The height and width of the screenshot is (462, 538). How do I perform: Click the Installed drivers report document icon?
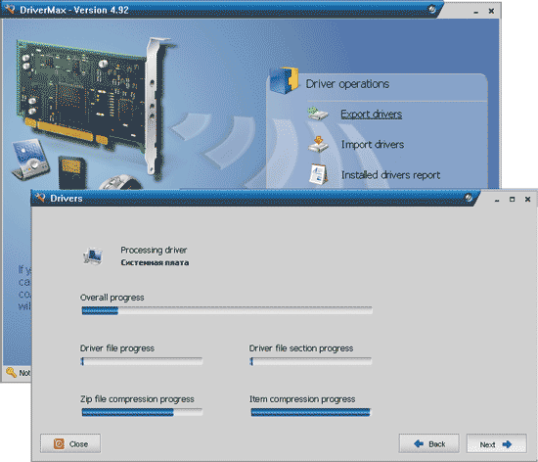click(318, 174)
